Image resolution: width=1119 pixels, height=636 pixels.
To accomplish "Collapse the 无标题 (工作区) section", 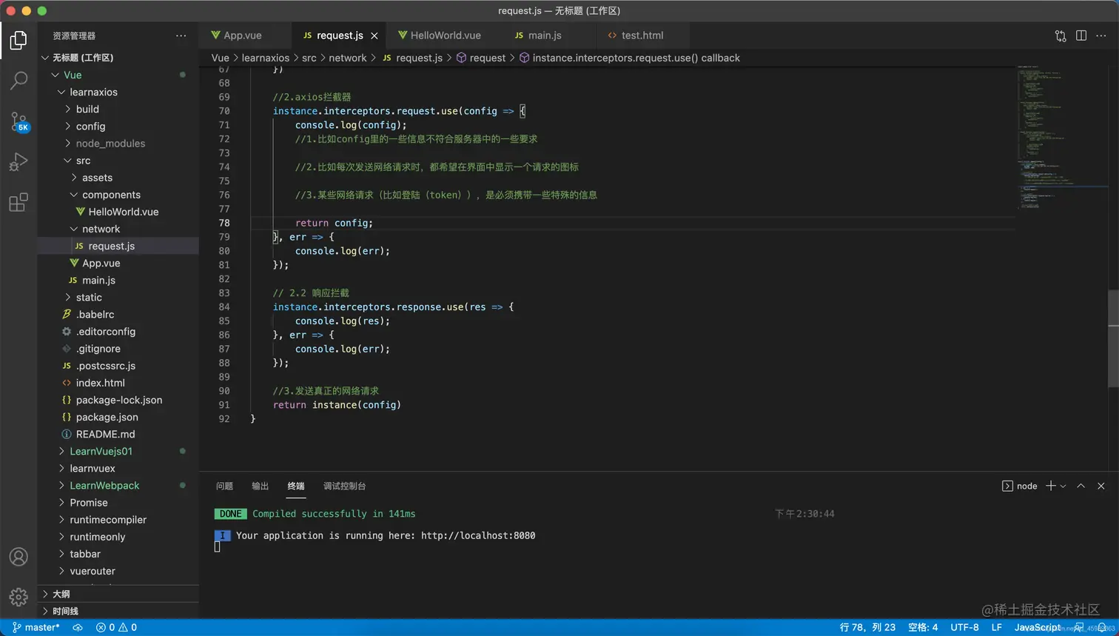I will (118, 58).
